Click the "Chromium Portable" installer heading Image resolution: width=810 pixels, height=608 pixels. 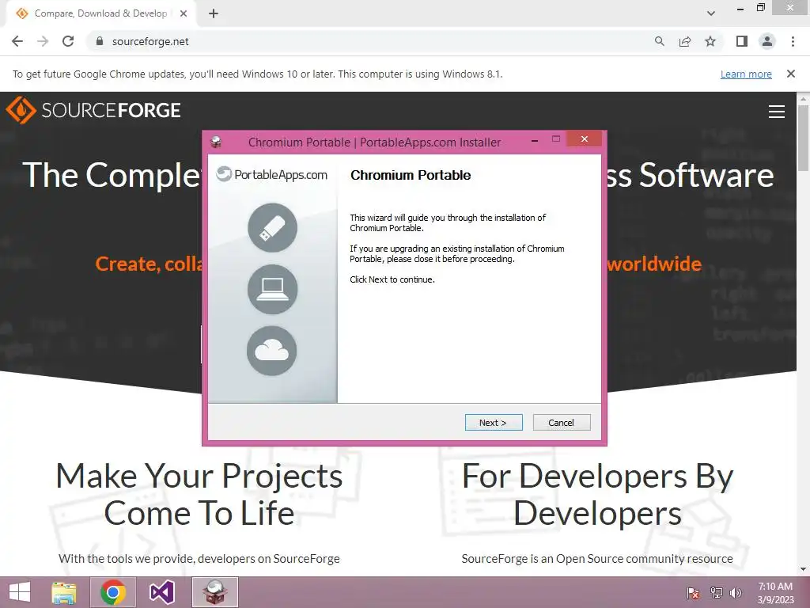pyautogui.click(x=411, y=175)
